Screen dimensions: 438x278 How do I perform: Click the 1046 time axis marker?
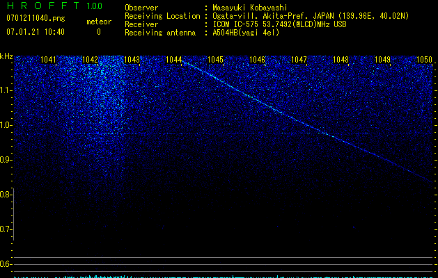click(257, 59)
